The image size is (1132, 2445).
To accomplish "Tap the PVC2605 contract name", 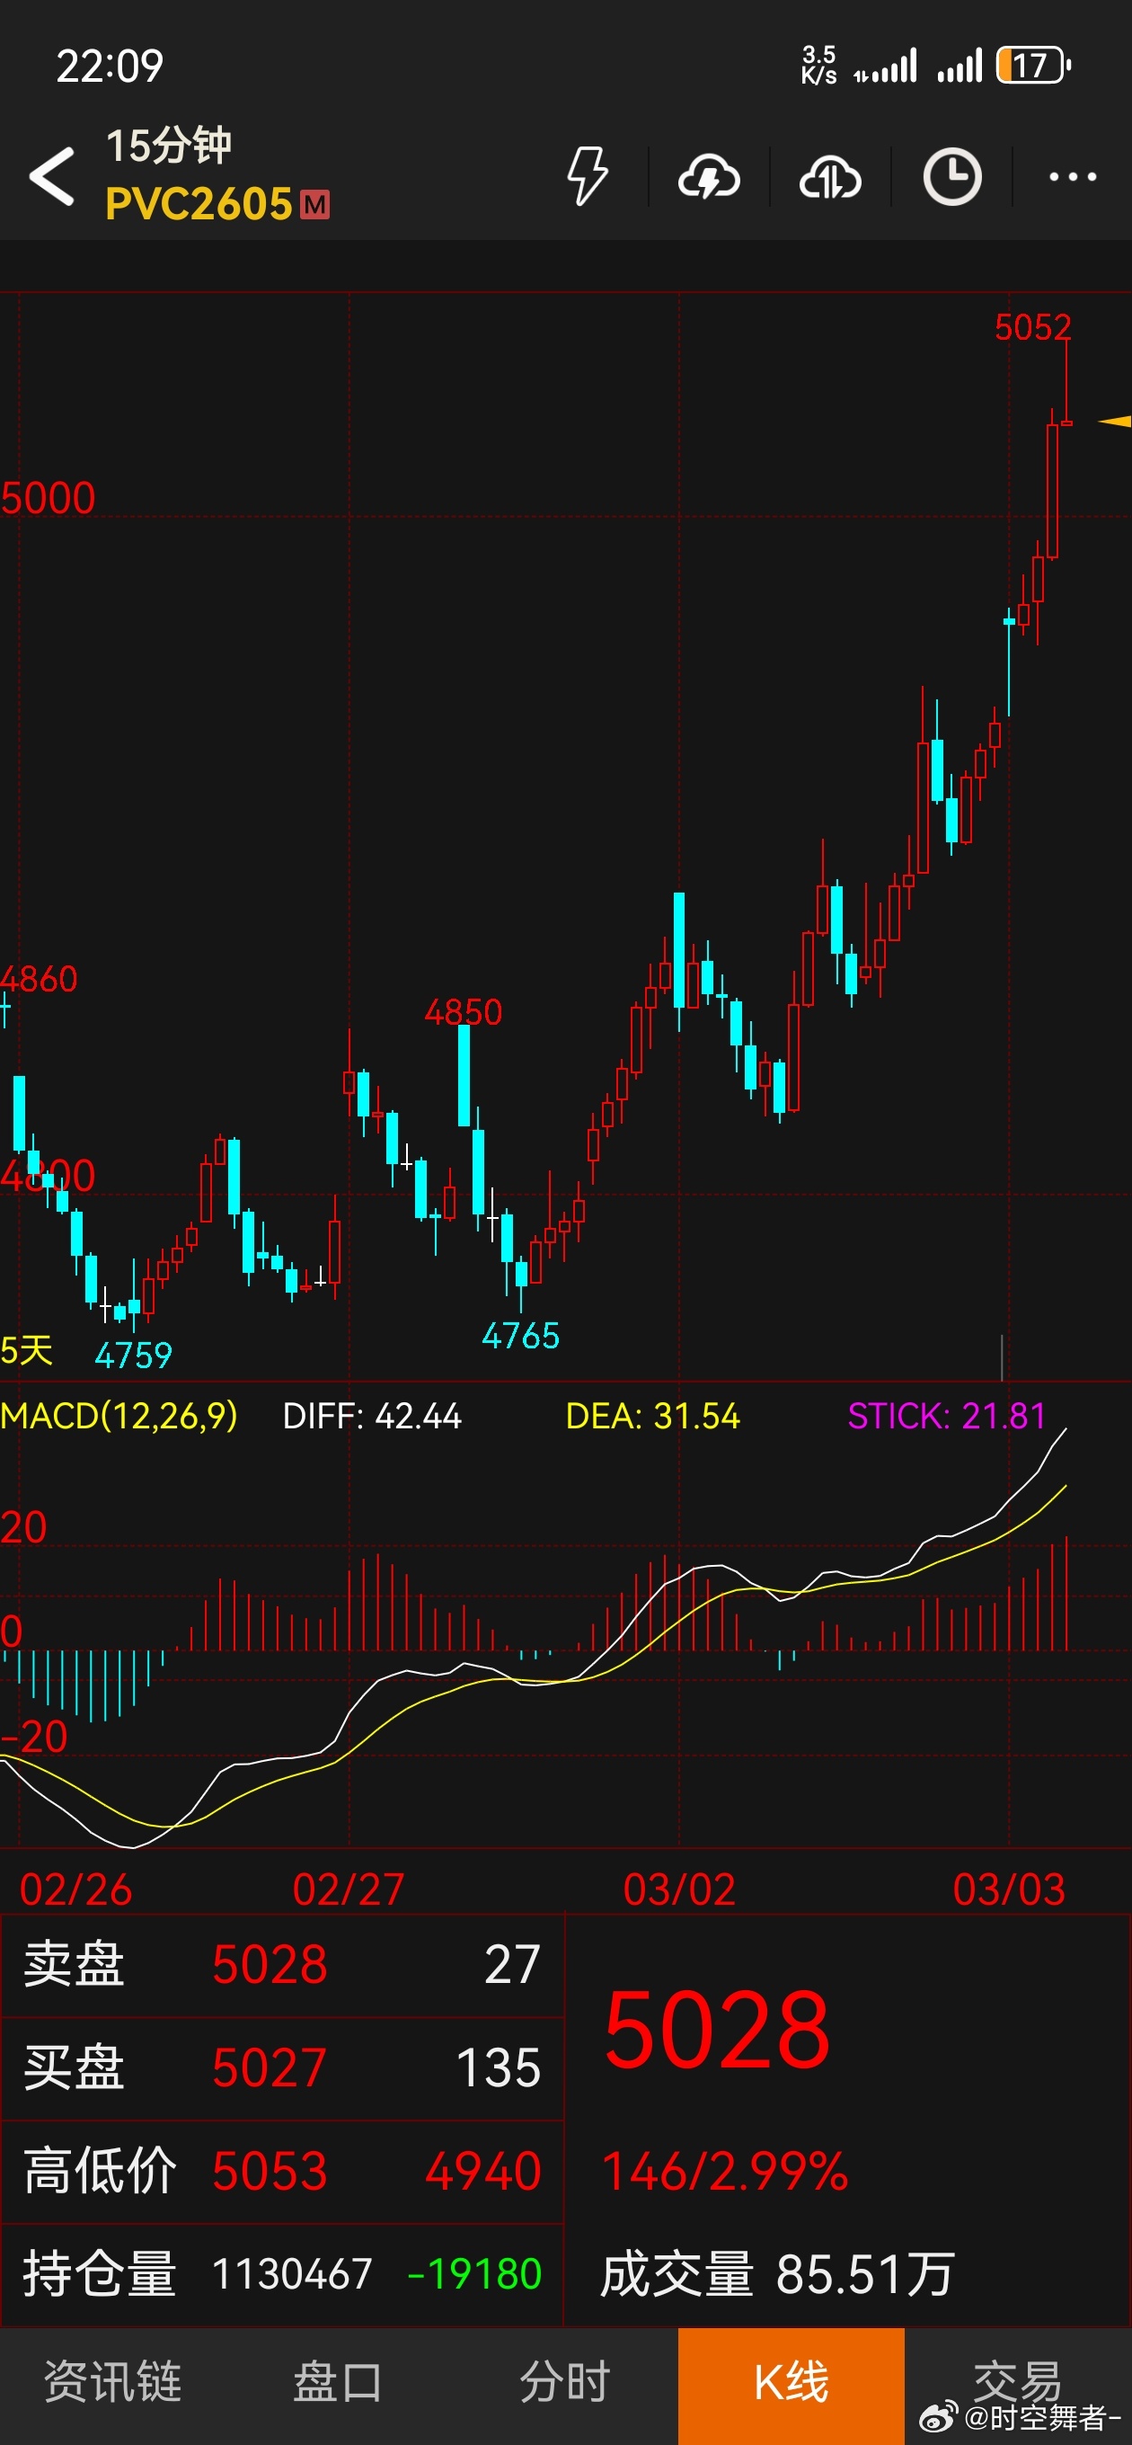I will (x=199, y=204).
